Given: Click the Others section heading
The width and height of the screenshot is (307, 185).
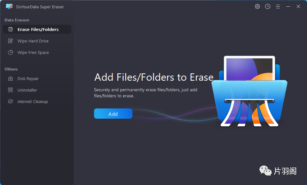Looking at the screenshot, I should pyautogui.click(x=11, y=69).
